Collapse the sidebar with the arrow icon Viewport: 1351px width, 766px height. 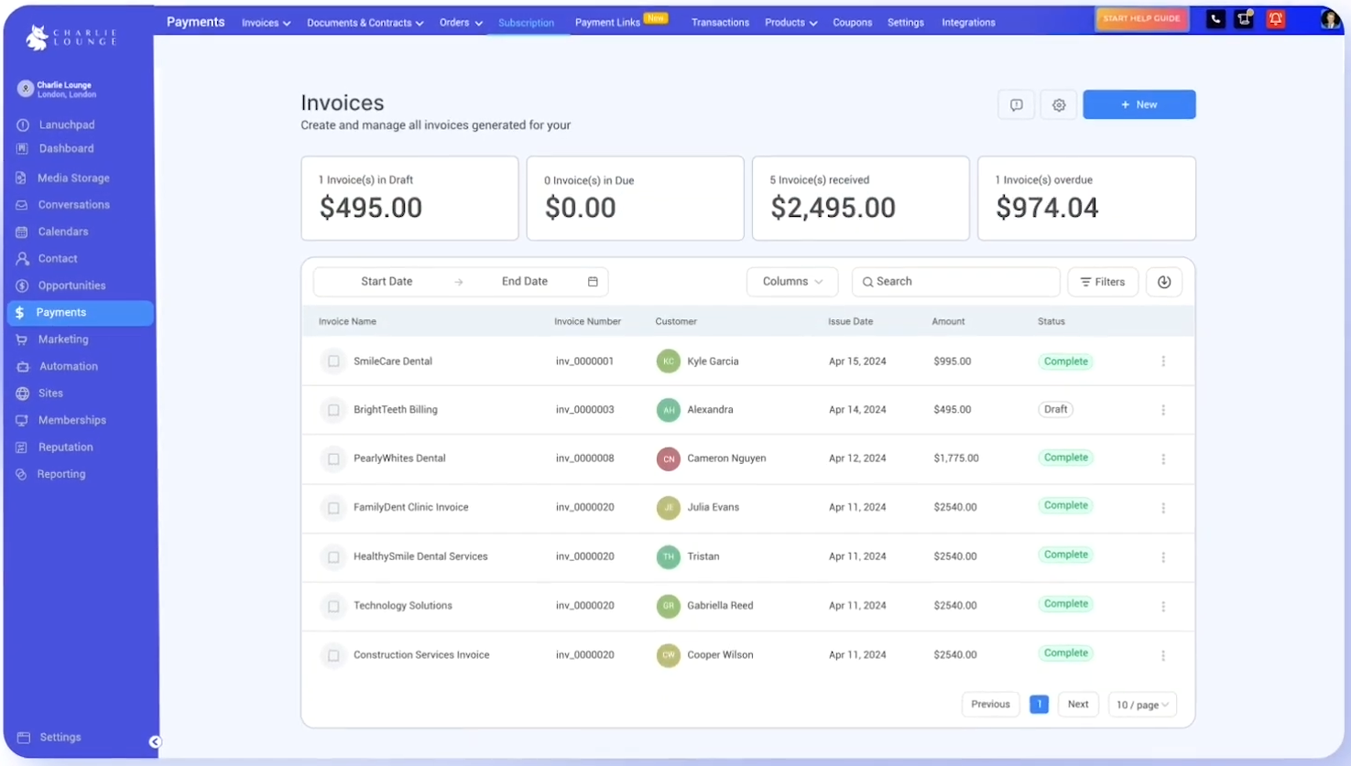[x=155, y=742]
